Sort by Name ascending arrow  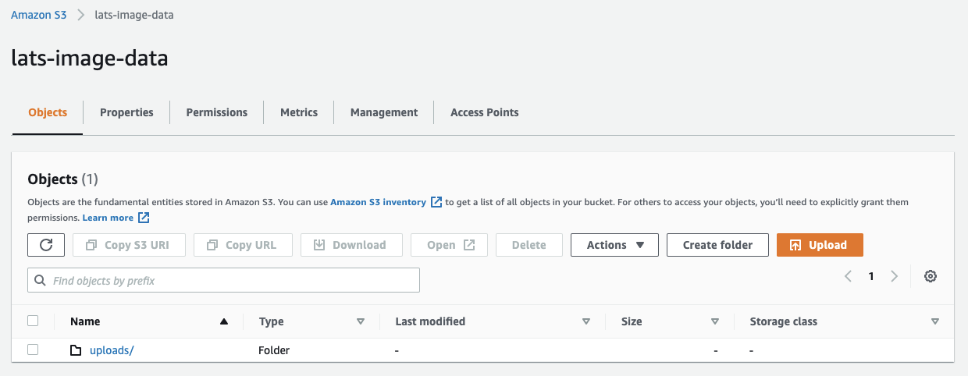tap(224, 321)
